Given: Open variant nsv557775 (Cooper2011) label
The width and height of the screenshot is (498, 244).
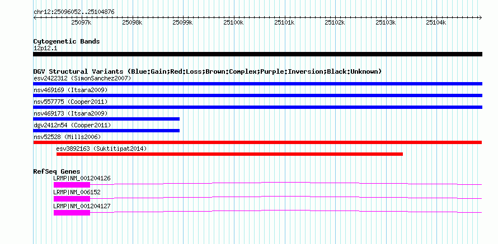Looking at the screenshot, I should [71, 102].
